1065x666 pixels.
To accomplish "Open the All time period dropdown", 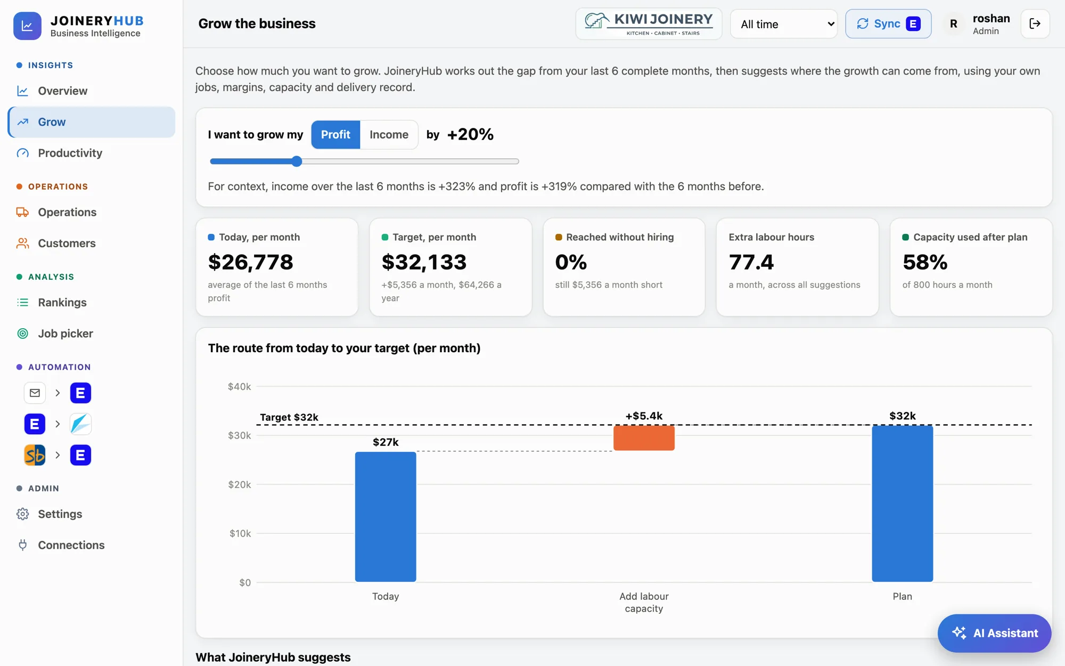I will click(784, 24).
